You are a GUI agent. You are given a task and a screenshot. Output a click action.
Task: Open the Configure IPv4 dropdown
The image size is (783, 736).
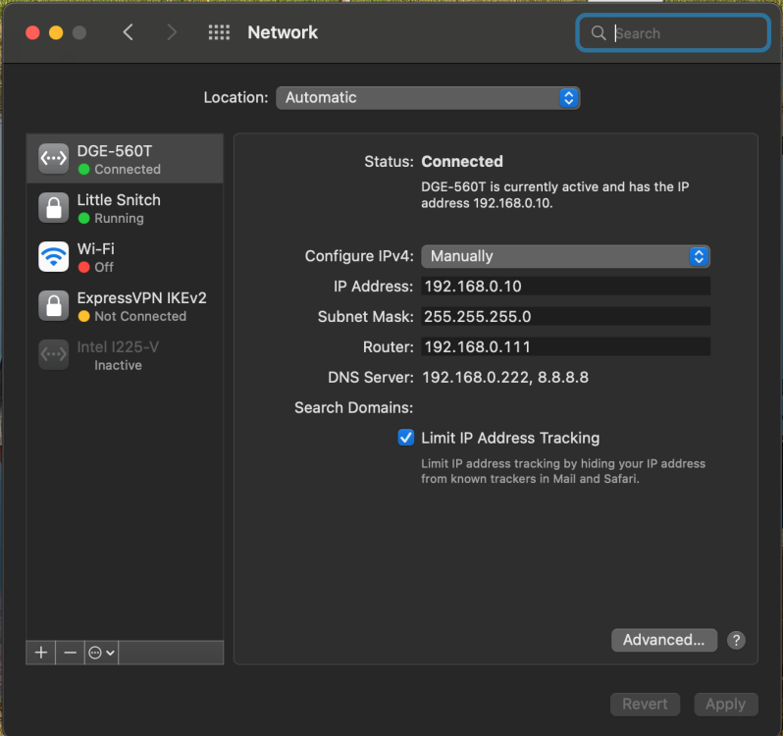click(x=565, y=256)
